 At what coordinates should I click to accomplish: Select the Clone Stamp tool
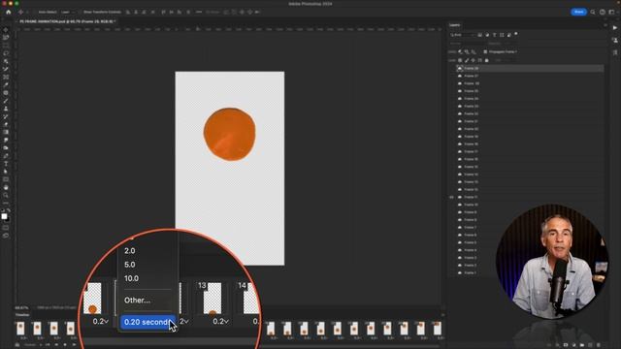tap(6, 109)
